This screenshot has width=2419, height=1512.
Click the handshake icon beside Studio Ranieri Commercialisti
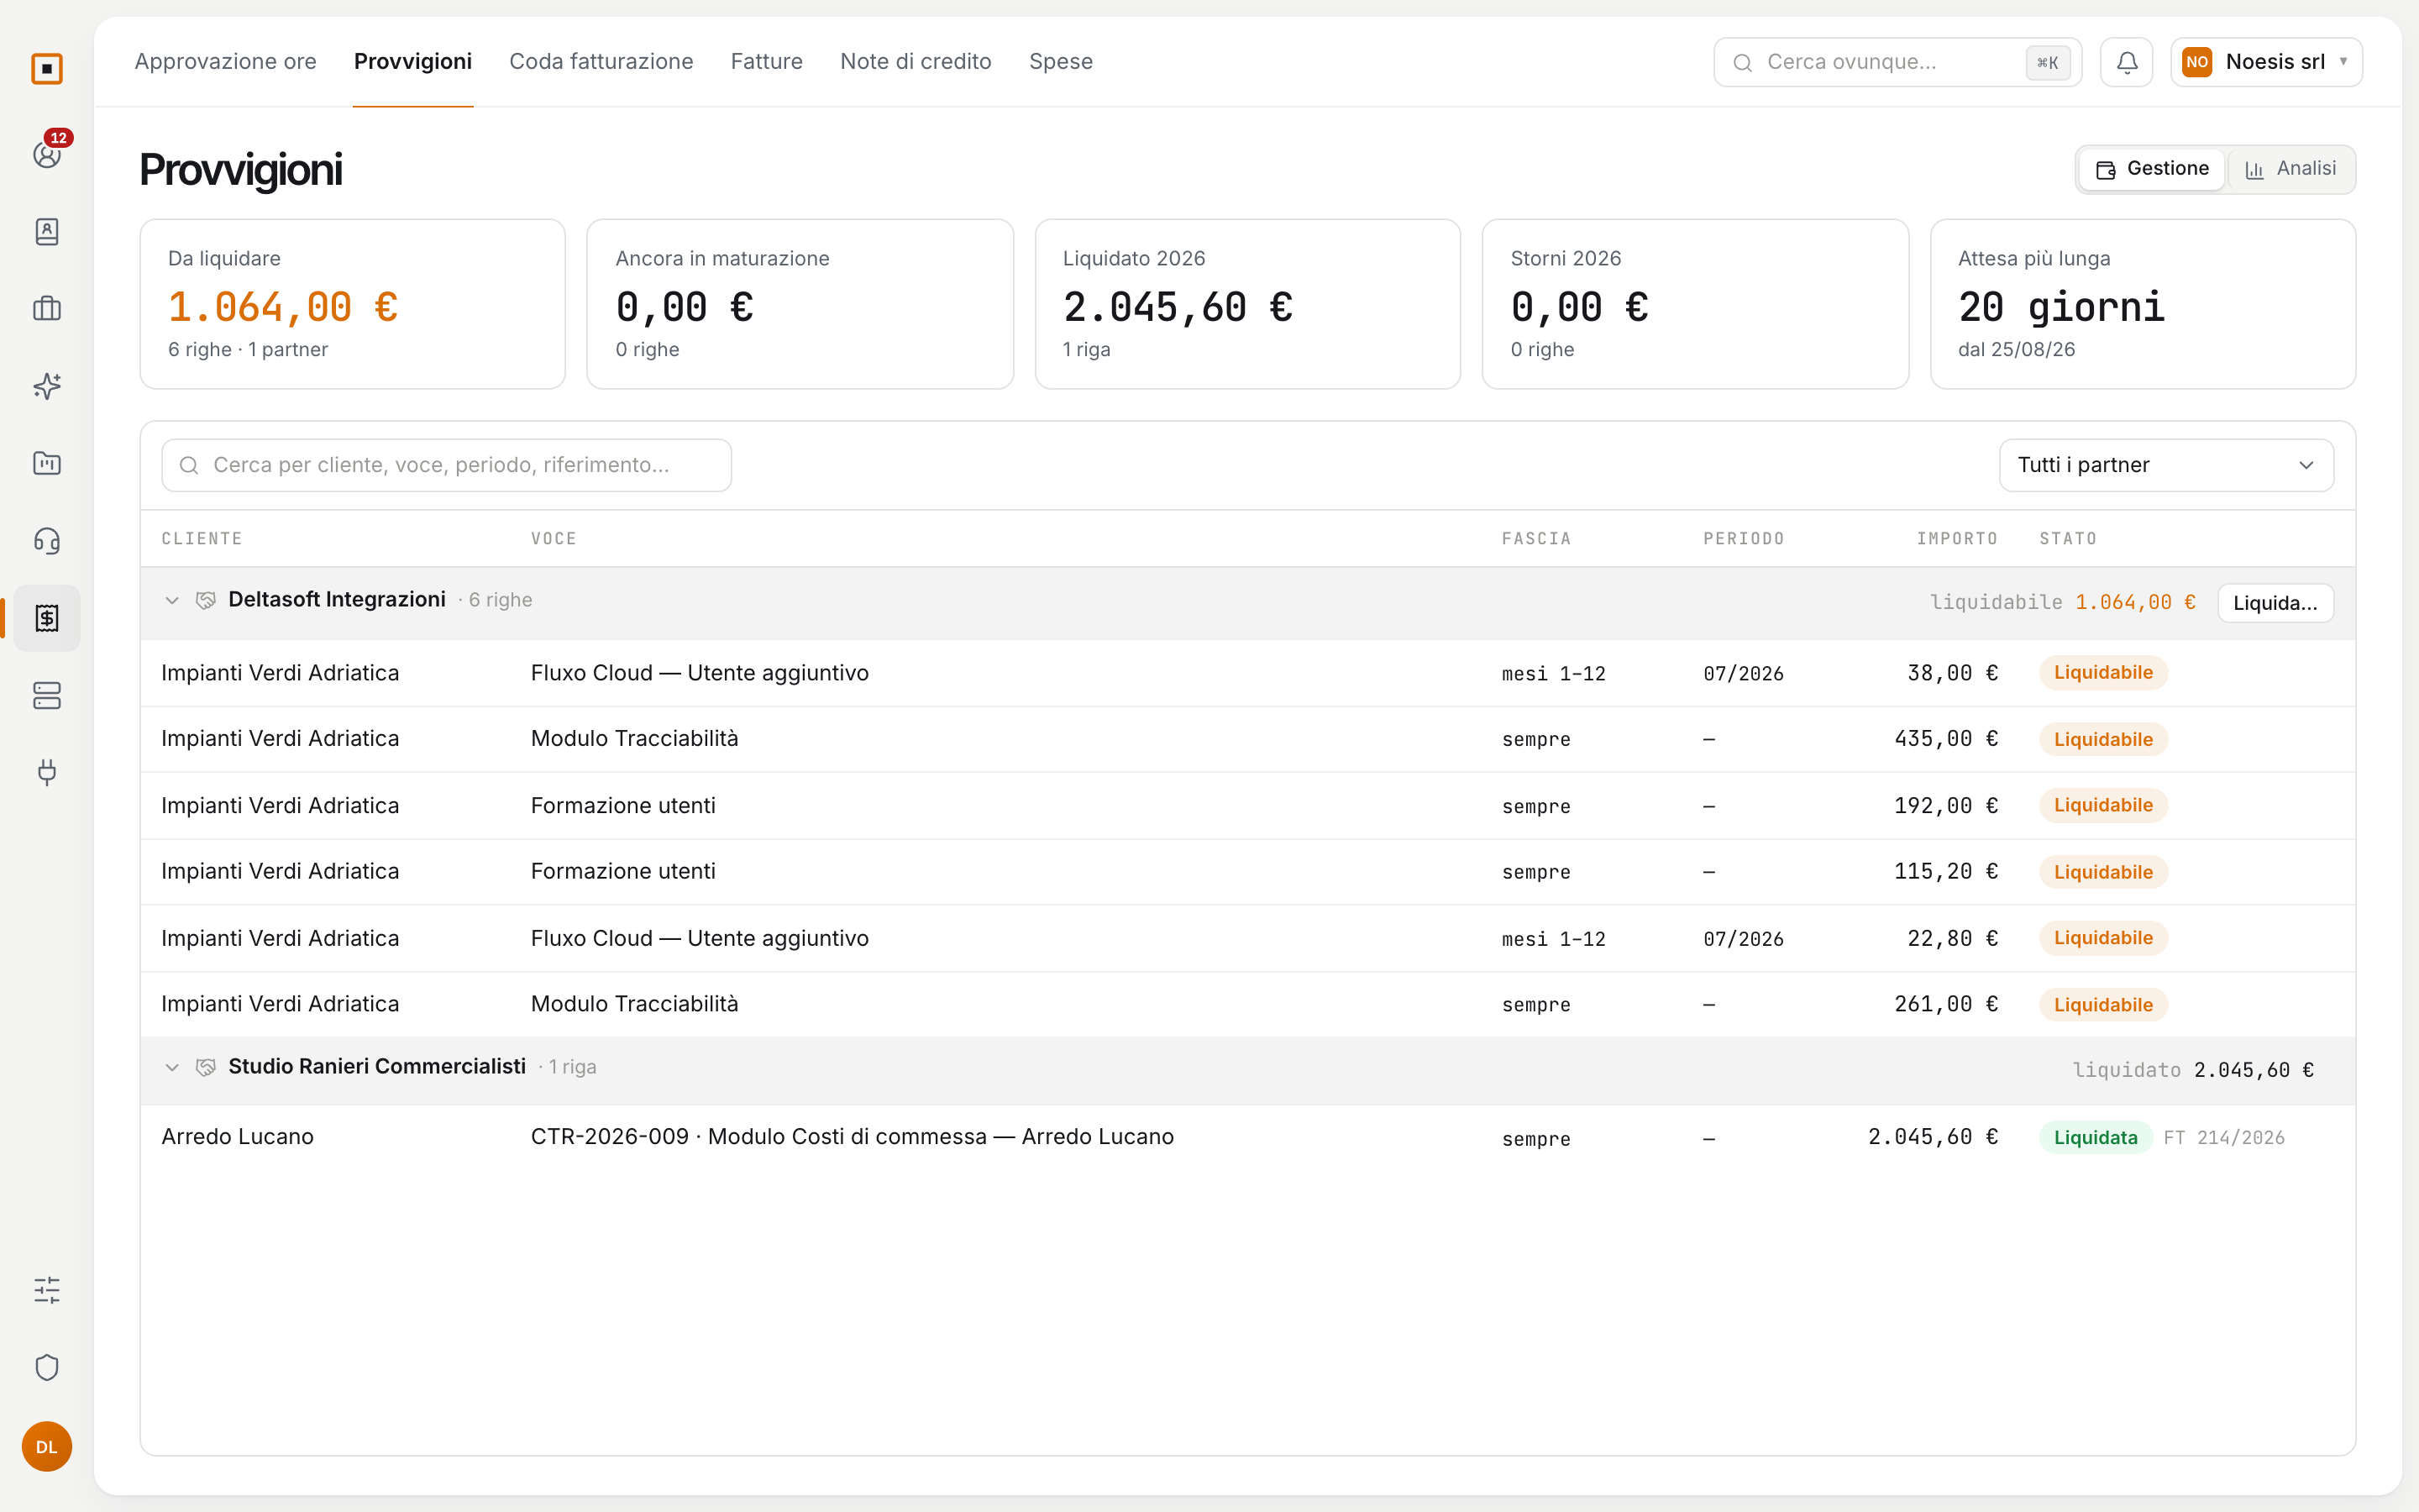(206, 1067)
